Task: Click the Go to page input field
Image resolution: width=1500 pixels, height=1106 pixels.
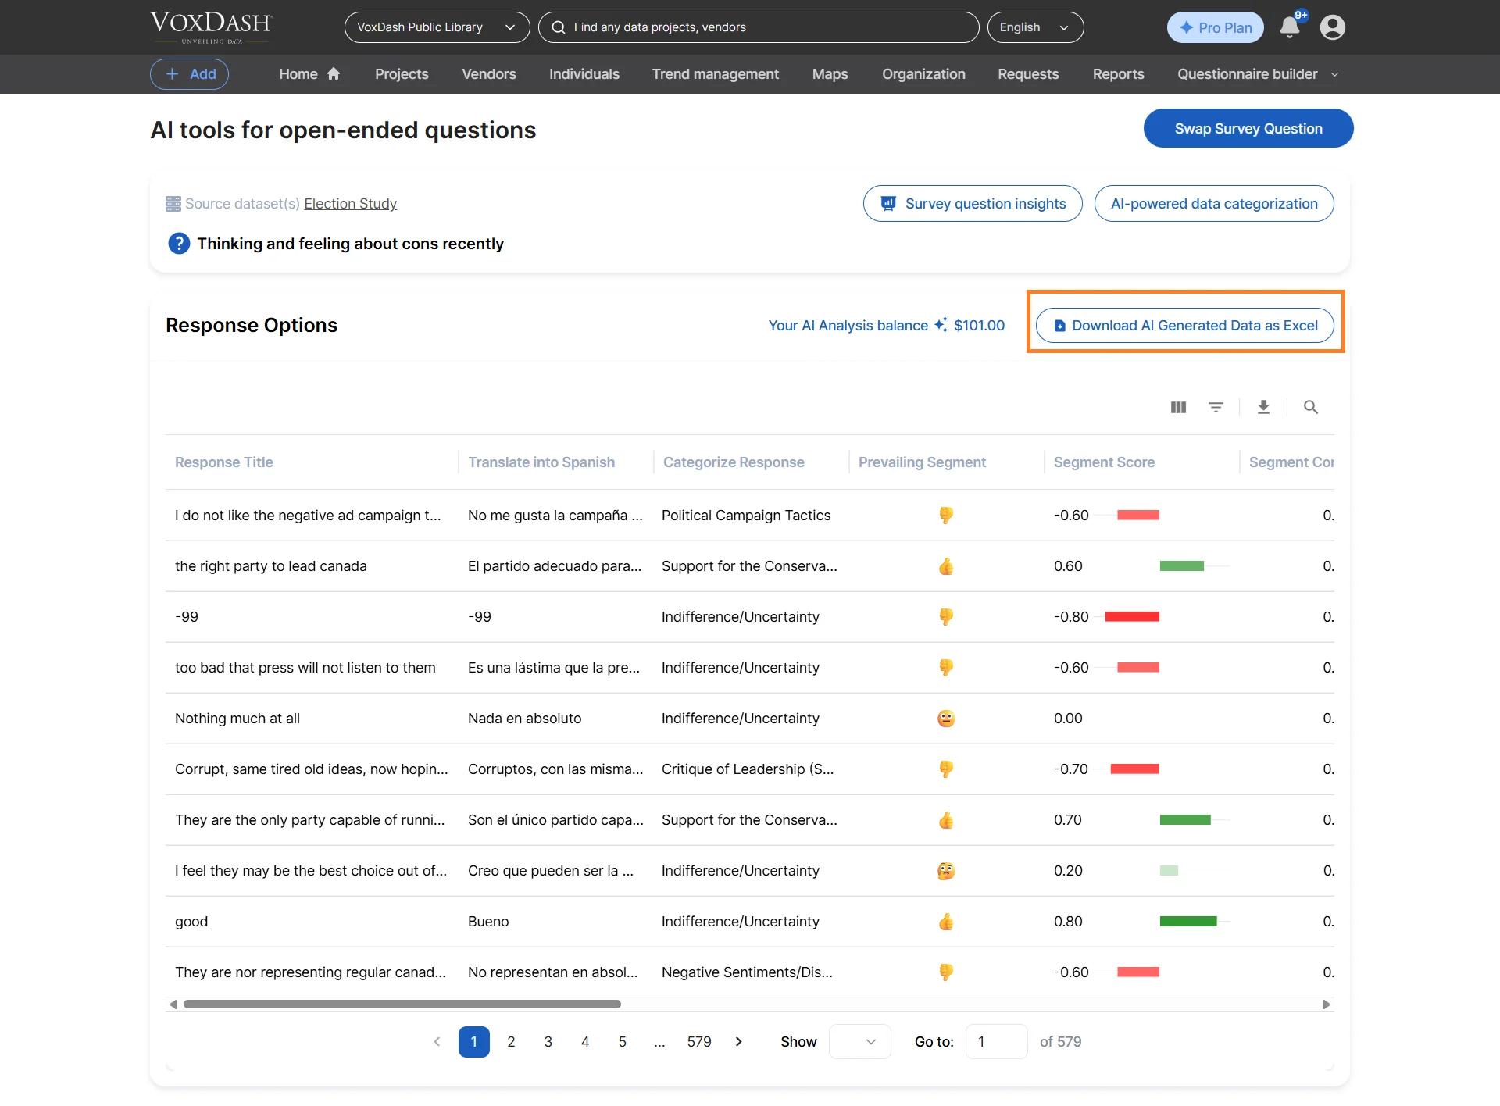Action: tap(996, 1041)
